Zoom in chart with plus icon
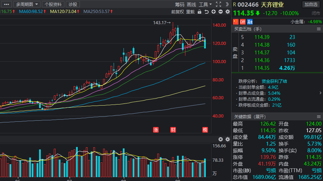 [x=214, y=12]
